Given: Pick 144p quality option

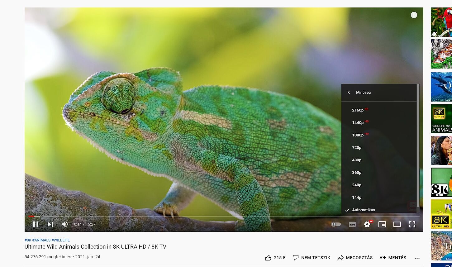Looking at the screenshot, I should [379, 197].
